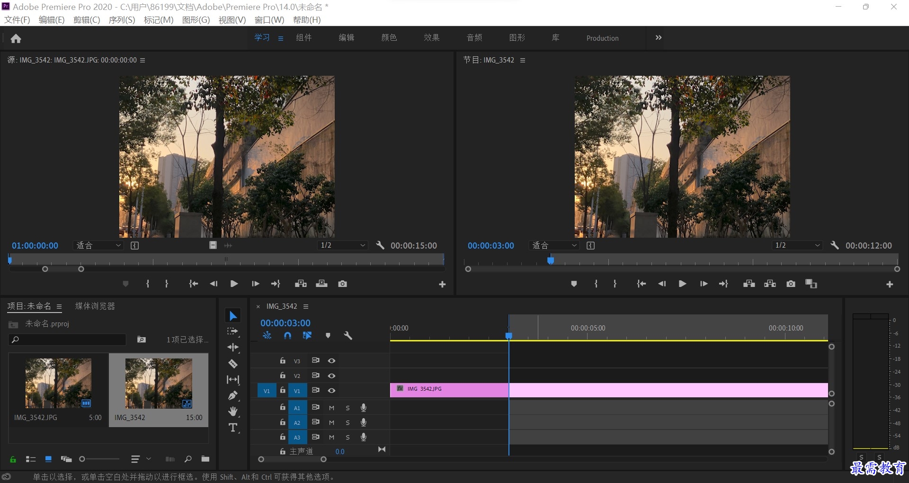
Task: Open 剪辑(C) menu
Action: click(x=87, y=20)
